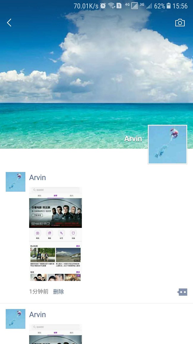The width and height of the screenshot is (193, 344).
Task: View the second post's partially visible image
Action: tap(55, 334)
